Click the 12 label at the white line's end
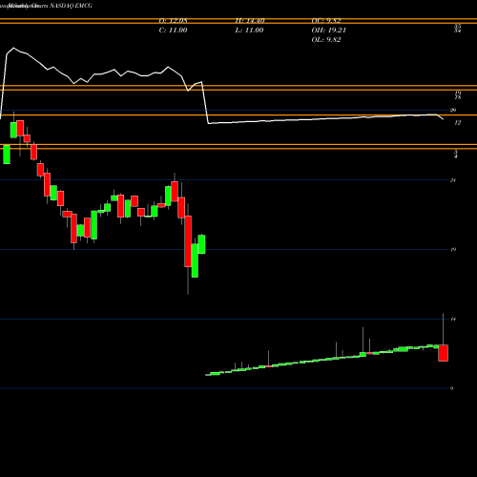The width and height of the screenshot is (477, 477). (x=457, y=123)
